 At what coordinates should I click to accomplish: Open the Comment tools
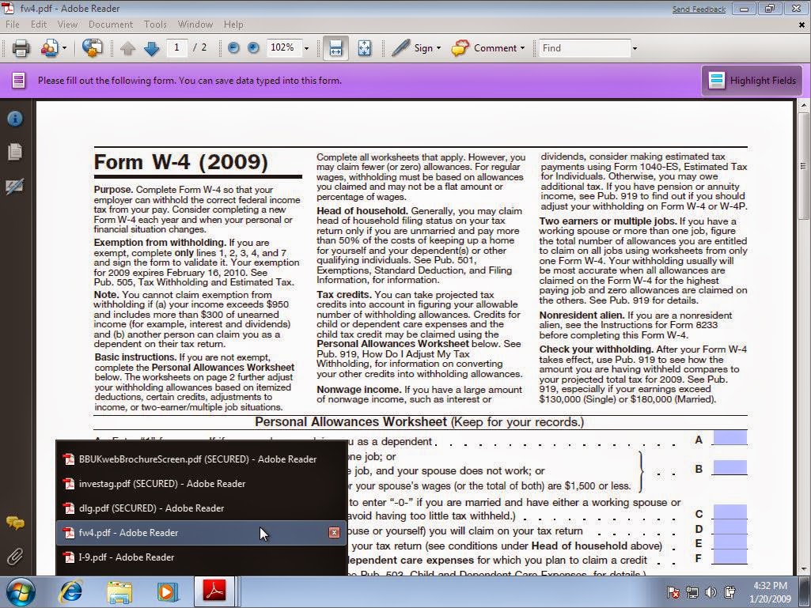click(488, 47)
